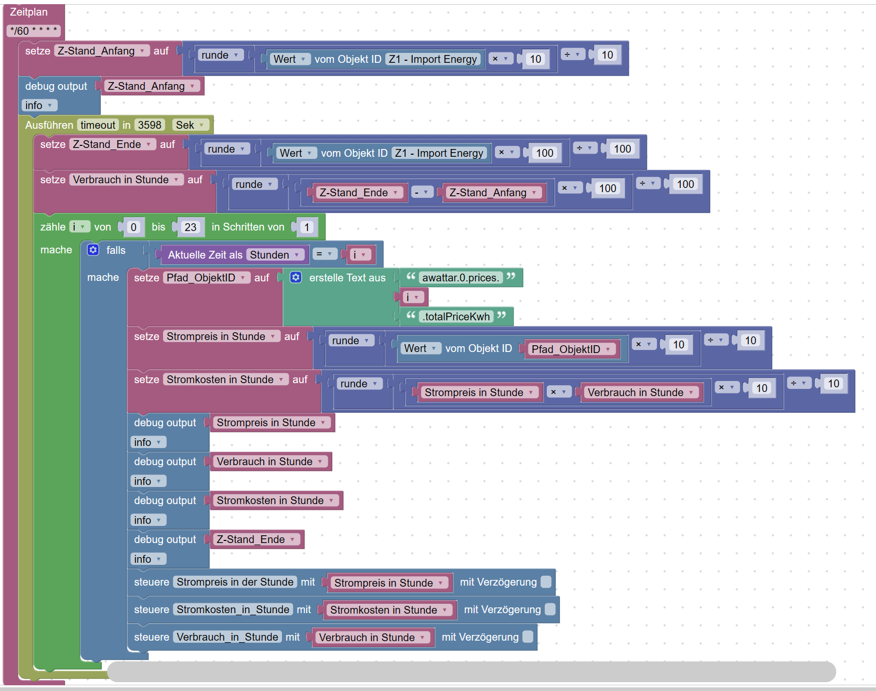Viewport: 876px width, 691px height.
Task: Open the falls block mutator gear icon
Action: tap(93, 250)
